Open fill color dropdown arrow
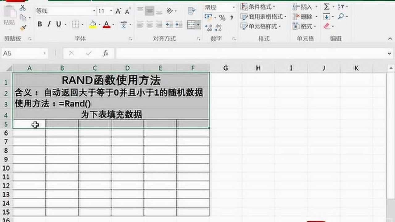The height and width of the screenshot is (222, 395). pyautogui.click(x=99, y=25)
